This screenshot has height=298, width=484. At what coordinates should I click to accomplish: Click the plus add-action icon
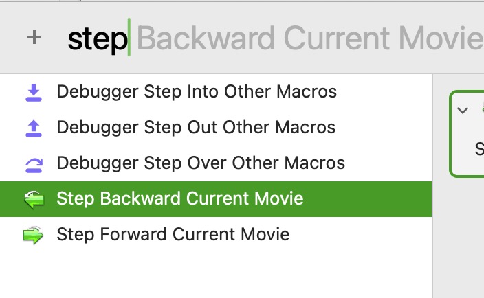pos(34,38)
